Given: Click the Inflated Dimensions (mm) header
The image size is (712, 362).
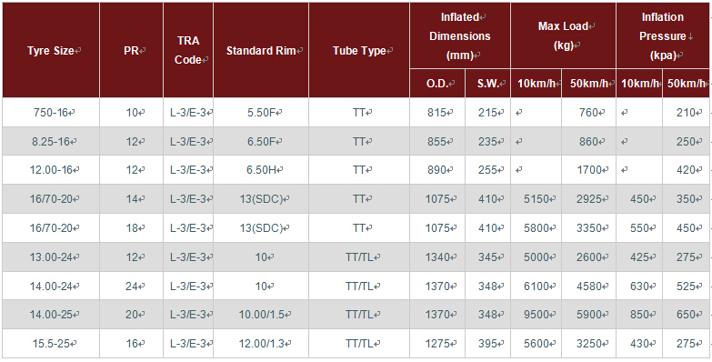Looking at the screenshot, I should click(x=460, y=35).
